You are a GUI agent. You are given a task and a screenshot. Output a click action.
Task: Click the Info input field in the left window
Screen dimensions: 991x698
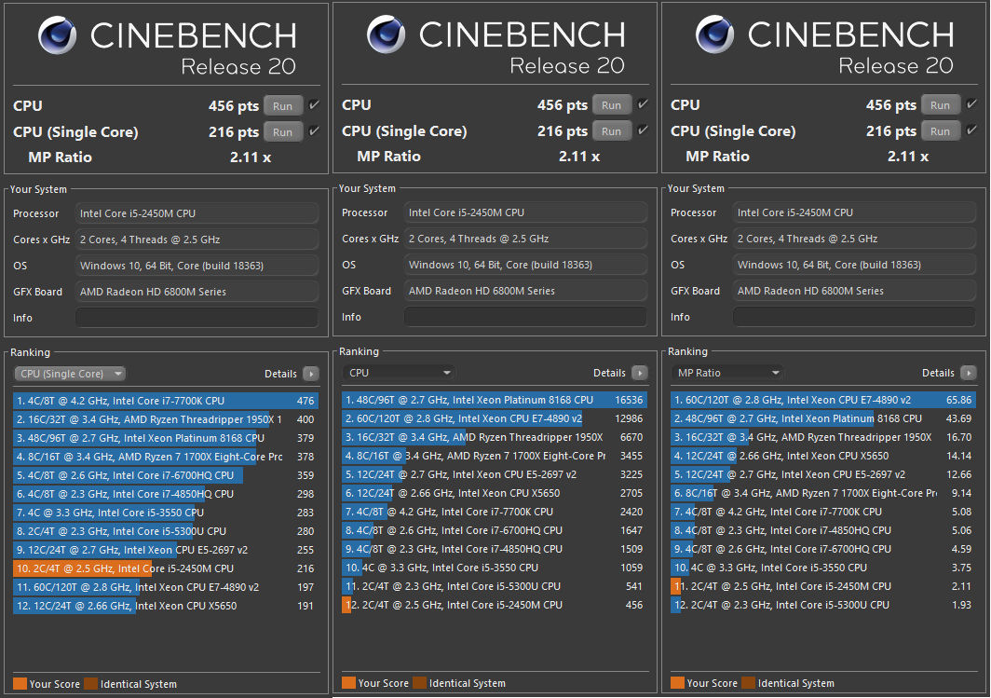(197, 317)
